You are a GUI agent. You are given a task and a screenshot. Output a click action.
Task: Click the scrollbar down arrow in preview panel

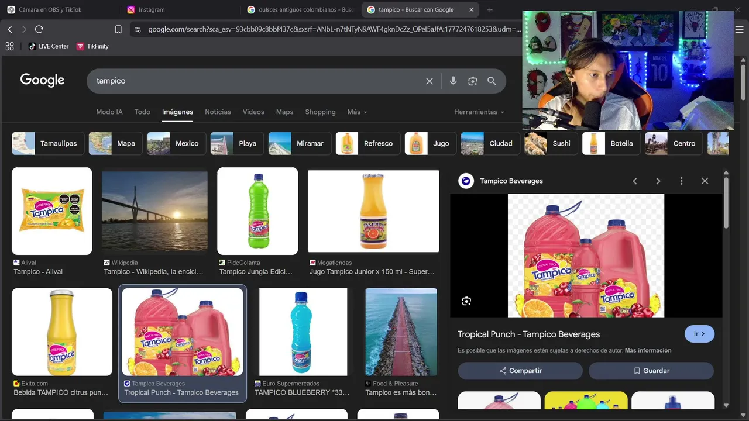(726, 405)
